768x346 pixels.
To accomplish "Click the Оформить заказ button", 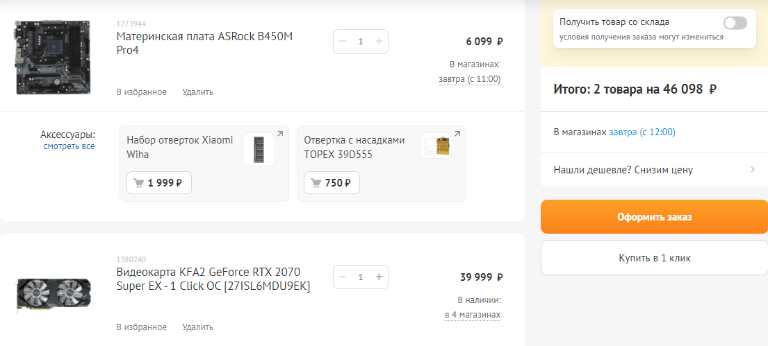I will pos(654,217).
